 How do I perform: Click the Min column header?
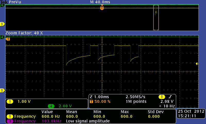click(97, 112)
